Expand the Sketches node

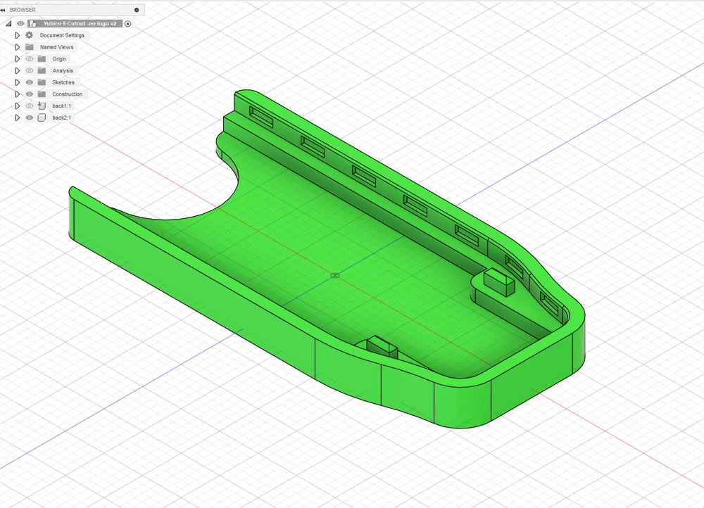(x=17, y=82)
